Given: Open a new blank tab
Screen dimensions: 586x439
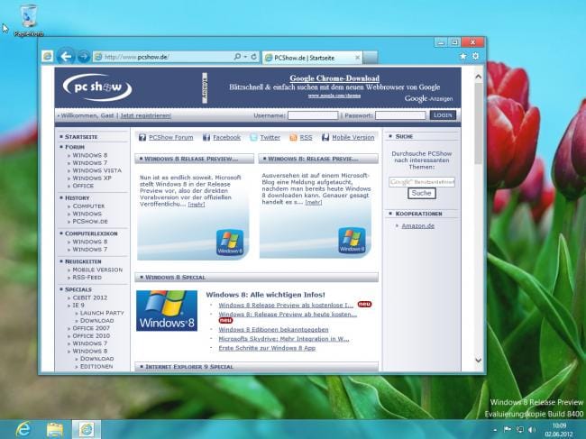Looking at the screenshot, I should tap(371, 58).
